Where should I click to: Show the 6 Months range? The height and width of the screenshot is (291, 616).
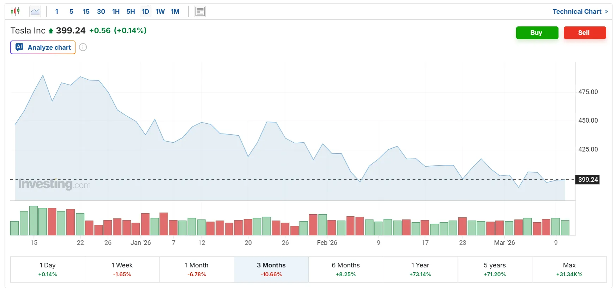[x=346, y=270]
